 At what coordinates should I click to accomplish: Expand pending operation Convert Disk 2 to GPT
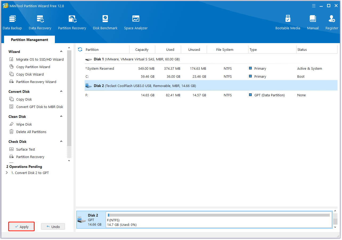pos(7,173)
